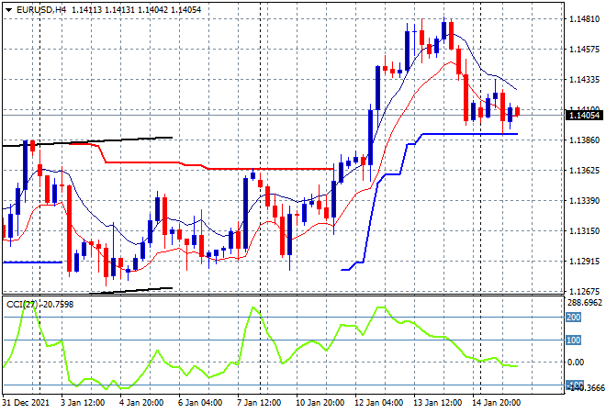Click the 1.13150 price scale label
Screen dimensions: 606x413
point(584,231)
